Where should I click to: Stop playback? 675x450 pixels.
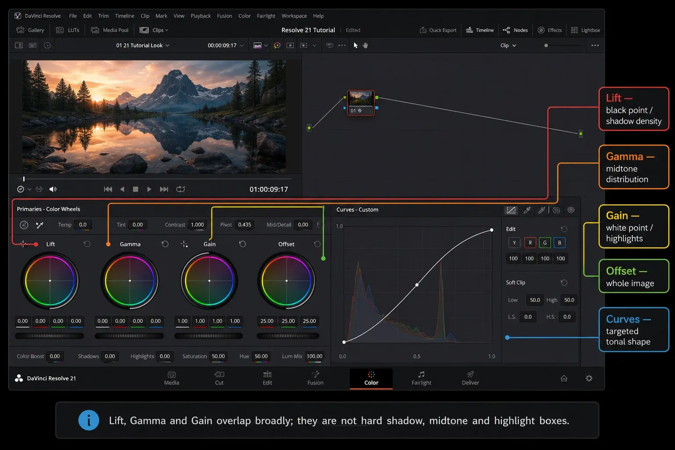pyautogui.click(x=135, y=189)
